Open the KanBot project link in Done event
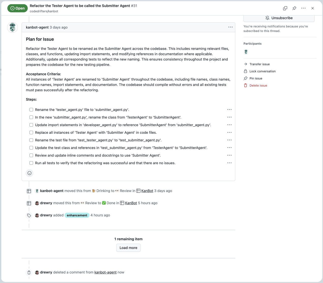Screen dimensions: 323x283 [131, 203]
